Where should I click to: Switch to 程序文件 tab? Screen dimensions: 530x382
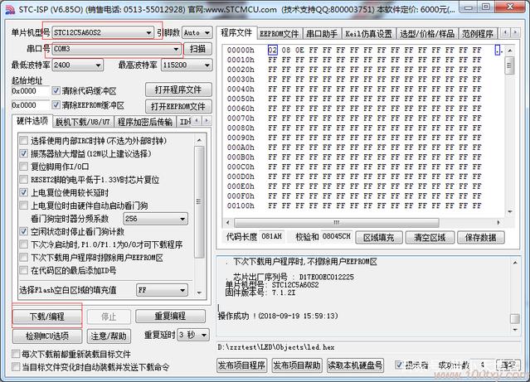tap(236, 33)
